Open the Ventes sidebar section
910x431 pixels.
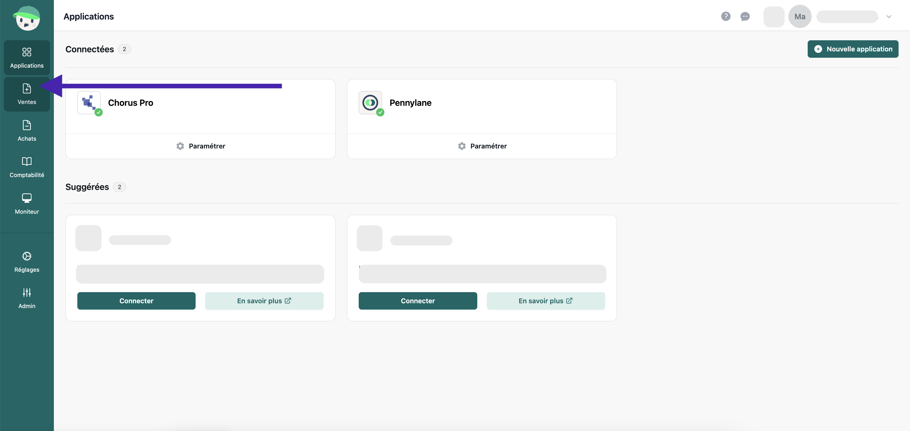[x=27, y=94]
